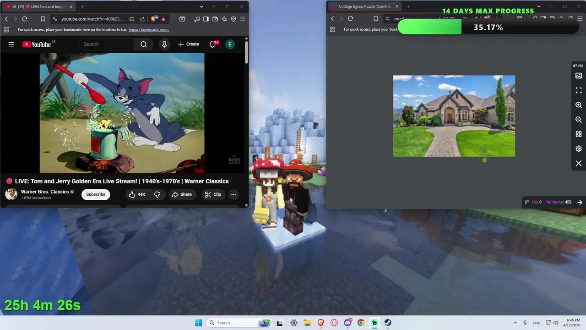This screenshot has height=330, width=586.
Task: Open puzzle settings gear
Action: 579,149
